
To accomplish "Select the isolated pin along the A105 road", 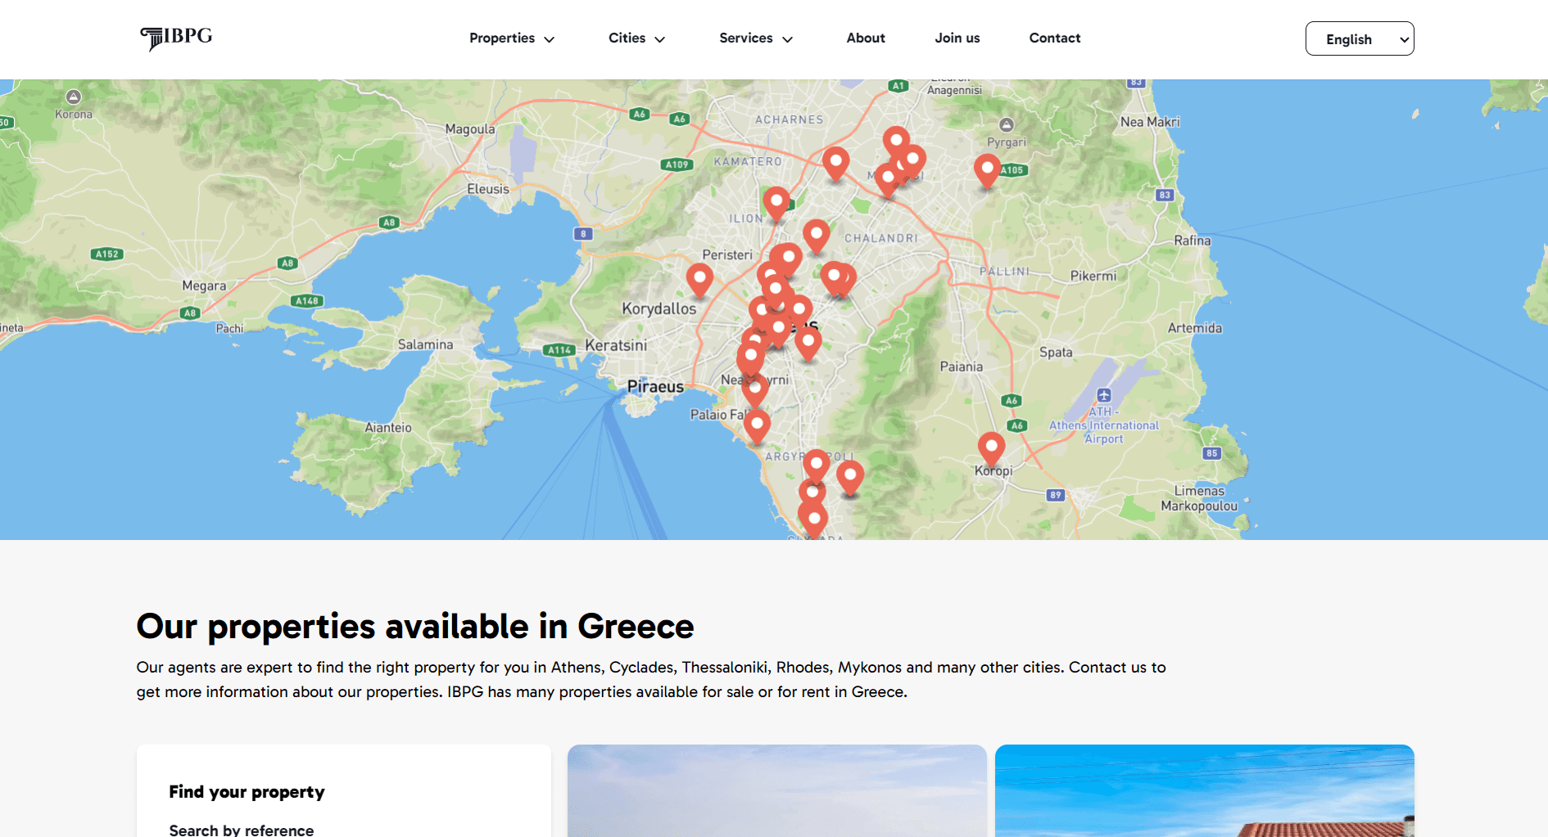I will tap(986, 170).
